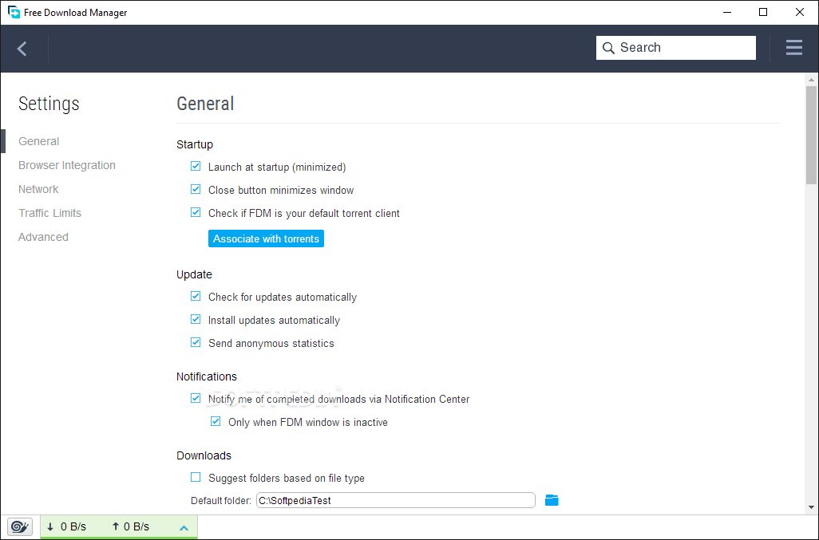Maximize the Free Download Manager window

tap(763, 12)
